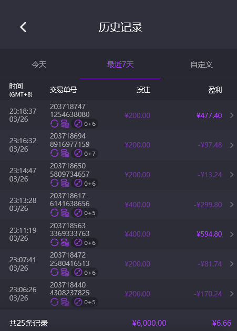Image resolution: width=237 pixels, height=331 pixels.
Task: Click replay icon for the 23:18:37 record
Action: click(54, 124)
